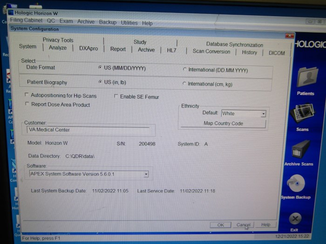Click the Map Country Code button

pyautogui.click(x=223, y=124)
